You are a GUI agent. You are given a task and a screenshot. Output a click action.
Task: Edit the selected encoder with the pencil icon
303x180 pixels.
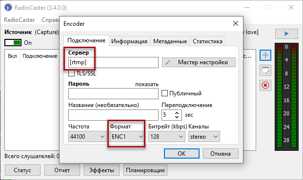265,70
